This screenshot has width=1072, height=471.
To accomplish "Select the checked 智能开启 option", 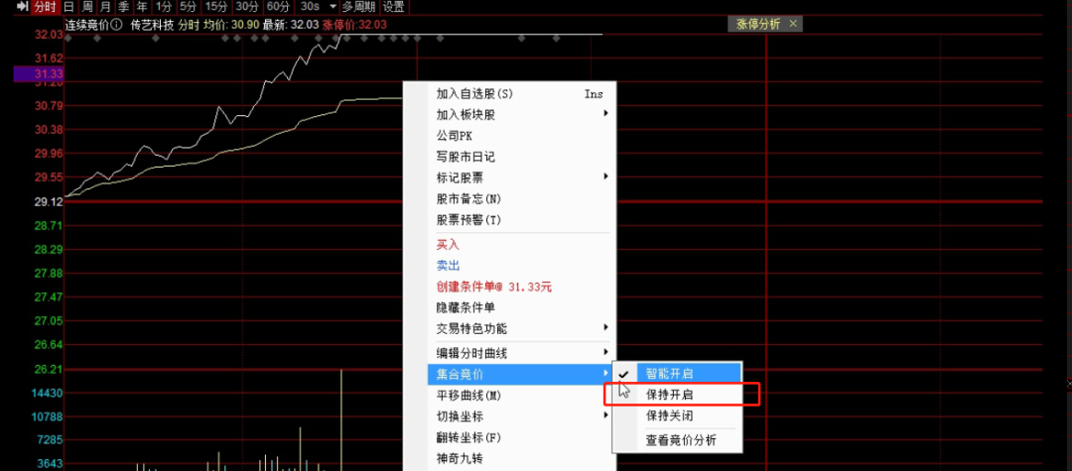I will (x=677, y=374).
